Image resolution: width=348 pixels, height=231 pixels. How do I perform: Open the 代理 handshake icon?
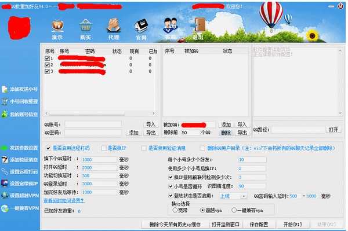pyautogui.click(x=114, y=30)
